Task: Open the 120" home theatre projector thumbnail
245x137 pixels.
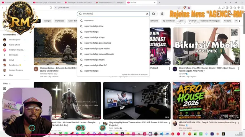Action: [137, 101]
